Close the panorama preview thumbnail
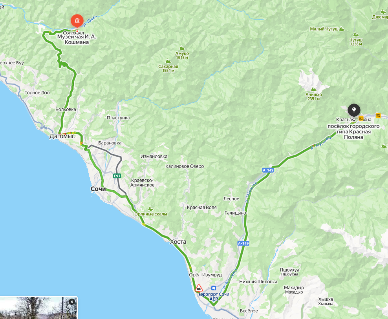The image size is (388, 319). (x=72, y=302)
